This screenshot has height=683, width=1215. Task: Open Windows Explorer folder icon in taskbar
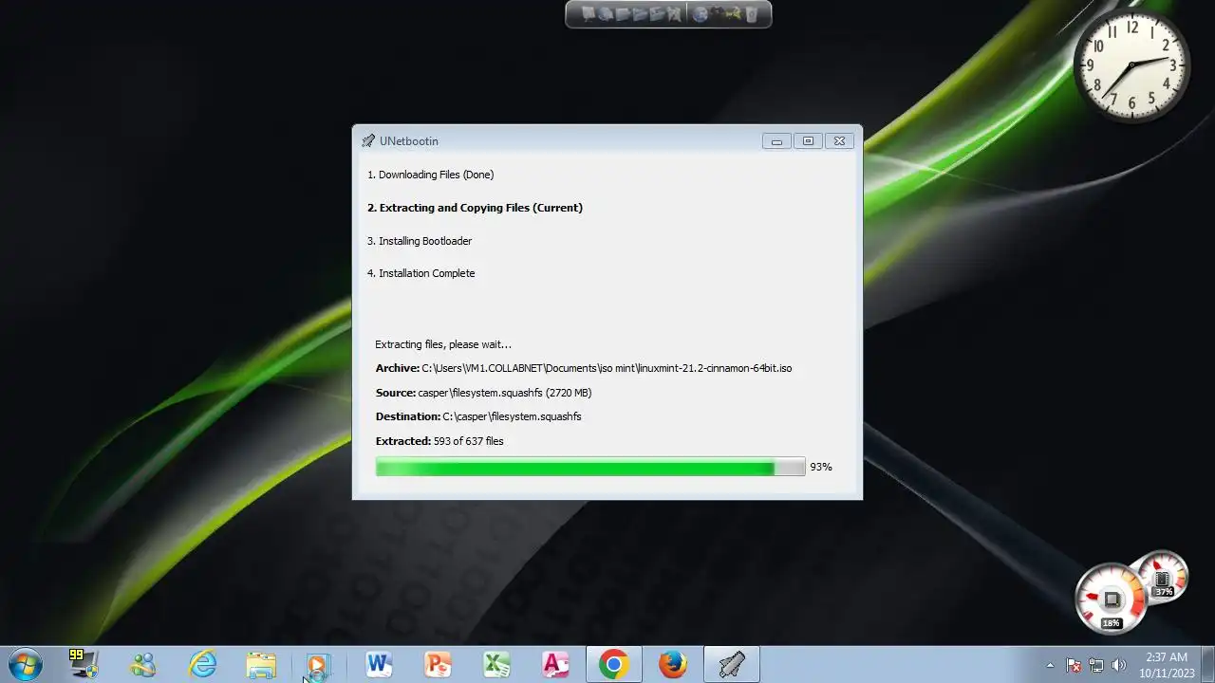tap(261, 665)
